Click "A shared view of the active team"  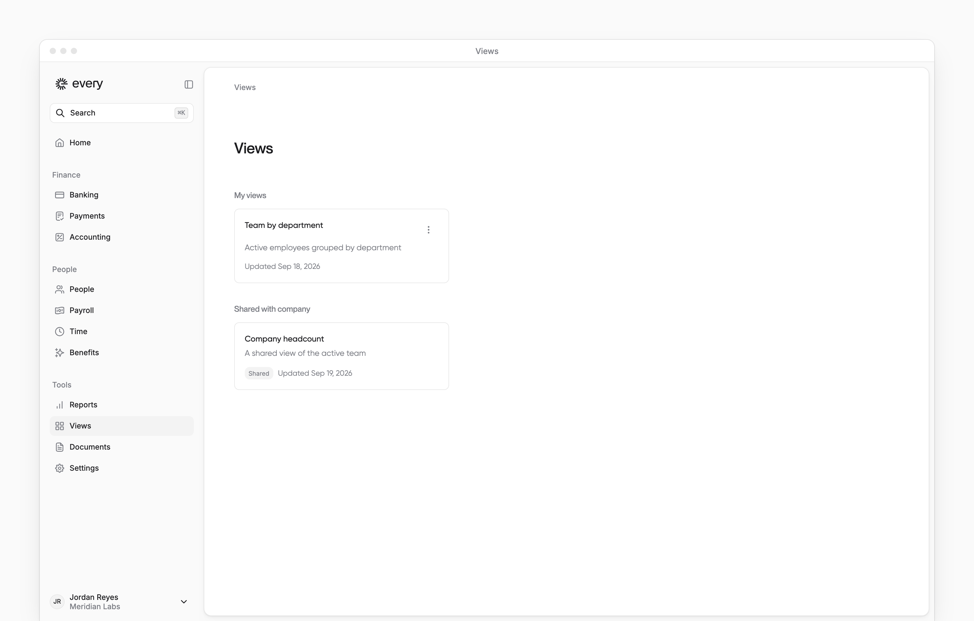click(x=305, y=353)
